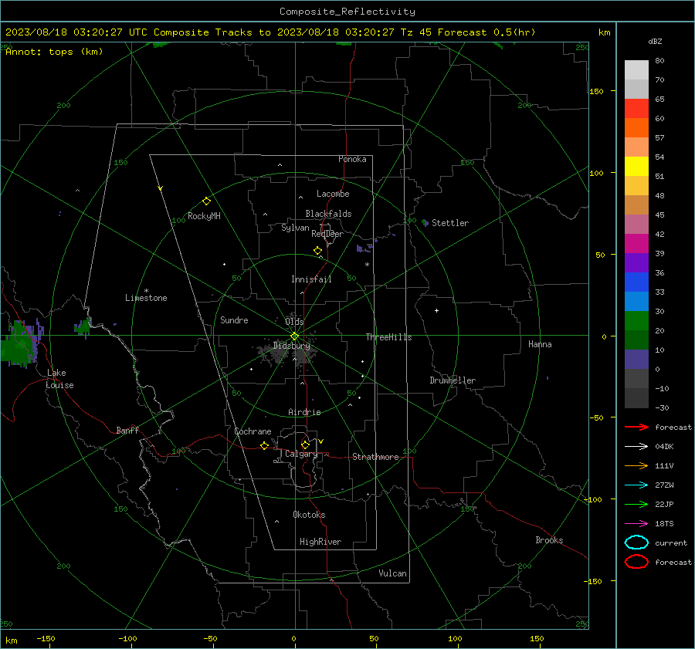
Task: Click the Lacombe city label
Action: (x=333, y=194)
